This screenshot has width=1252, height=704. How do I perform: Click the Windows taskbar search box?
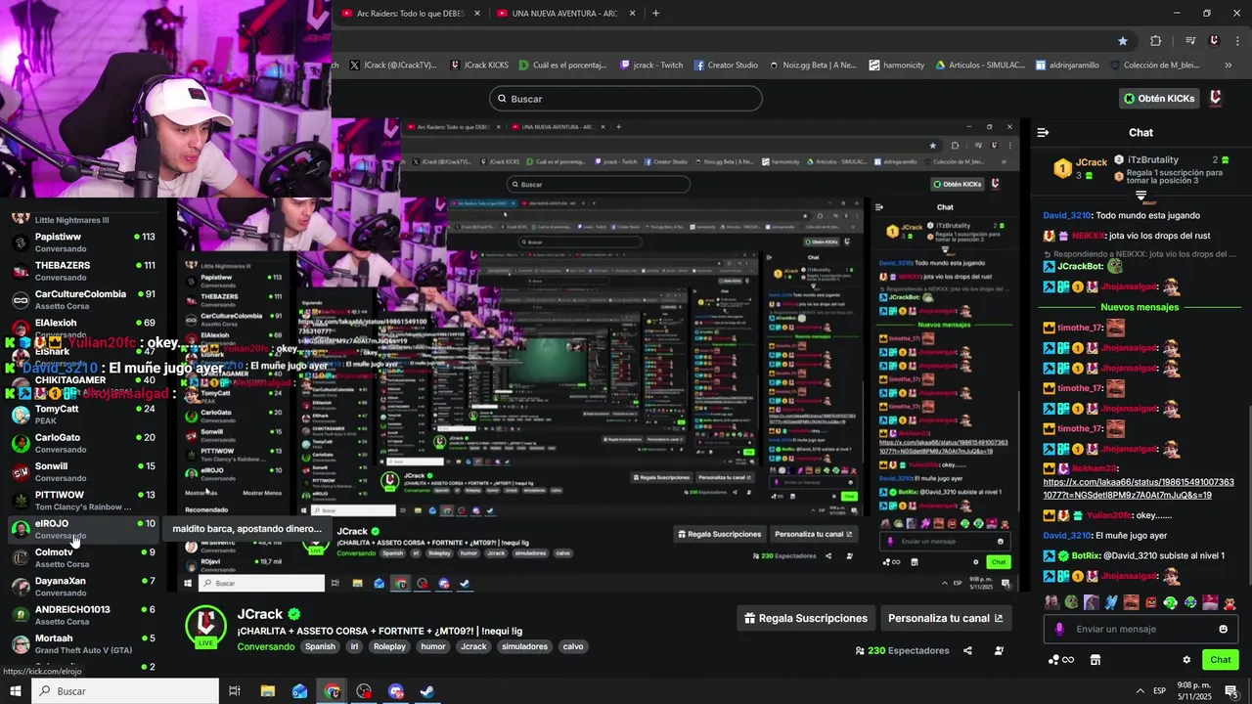click(x=125, y=691)
